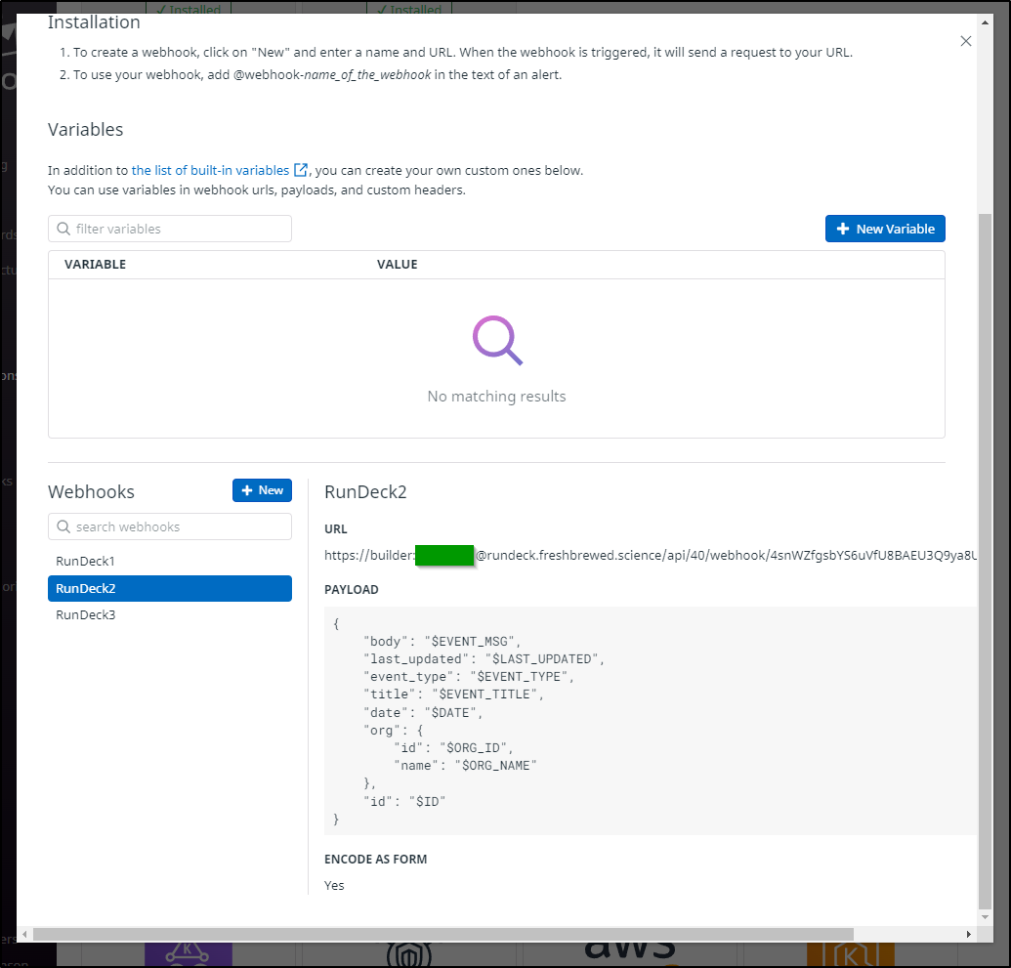
Task: Create a New webhook
Action: tap(262, 490)
